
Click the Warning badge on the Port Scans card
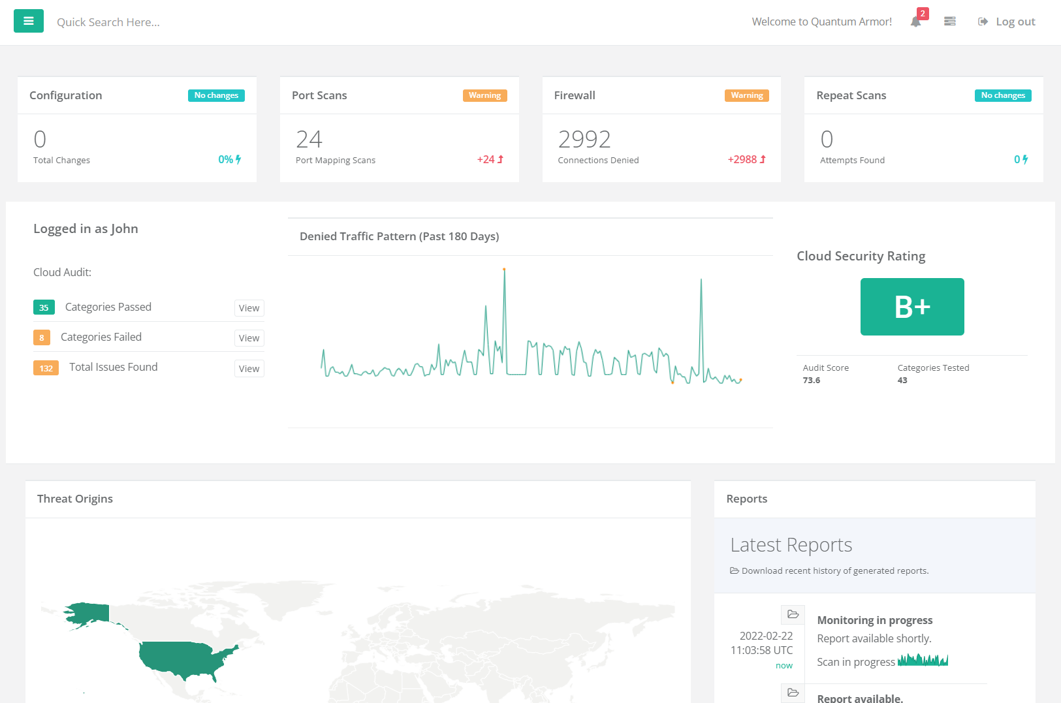[484, 95]
